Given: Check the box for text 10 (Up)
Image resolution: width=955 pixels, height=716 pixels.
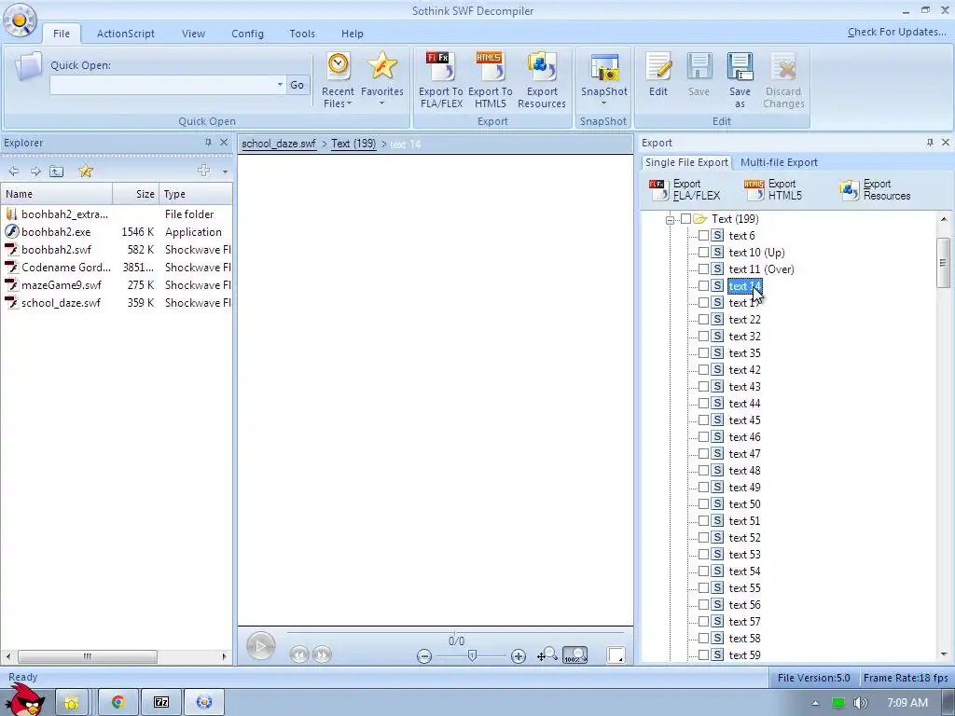Looking at the screenshot, I should [x=703, y=252].
